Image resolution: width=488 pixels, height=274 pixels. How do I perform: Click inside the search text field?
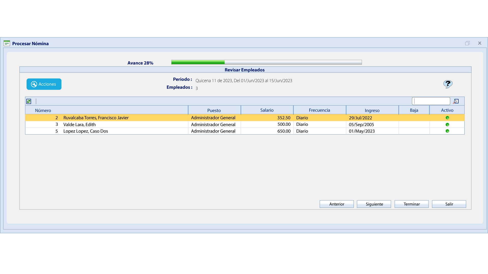coord(431,101)
